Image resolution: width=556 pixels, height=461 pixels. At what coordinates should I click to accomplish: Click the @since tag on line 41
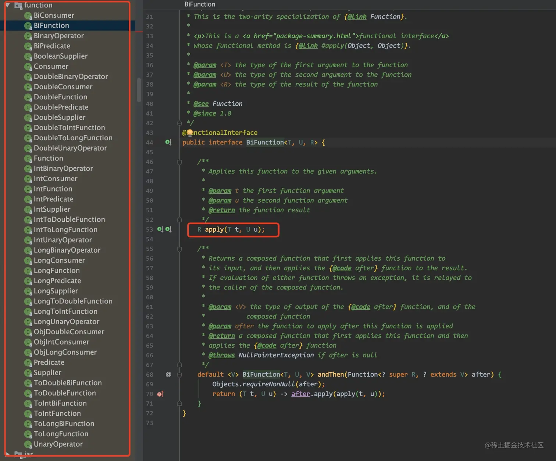[205, 113]
